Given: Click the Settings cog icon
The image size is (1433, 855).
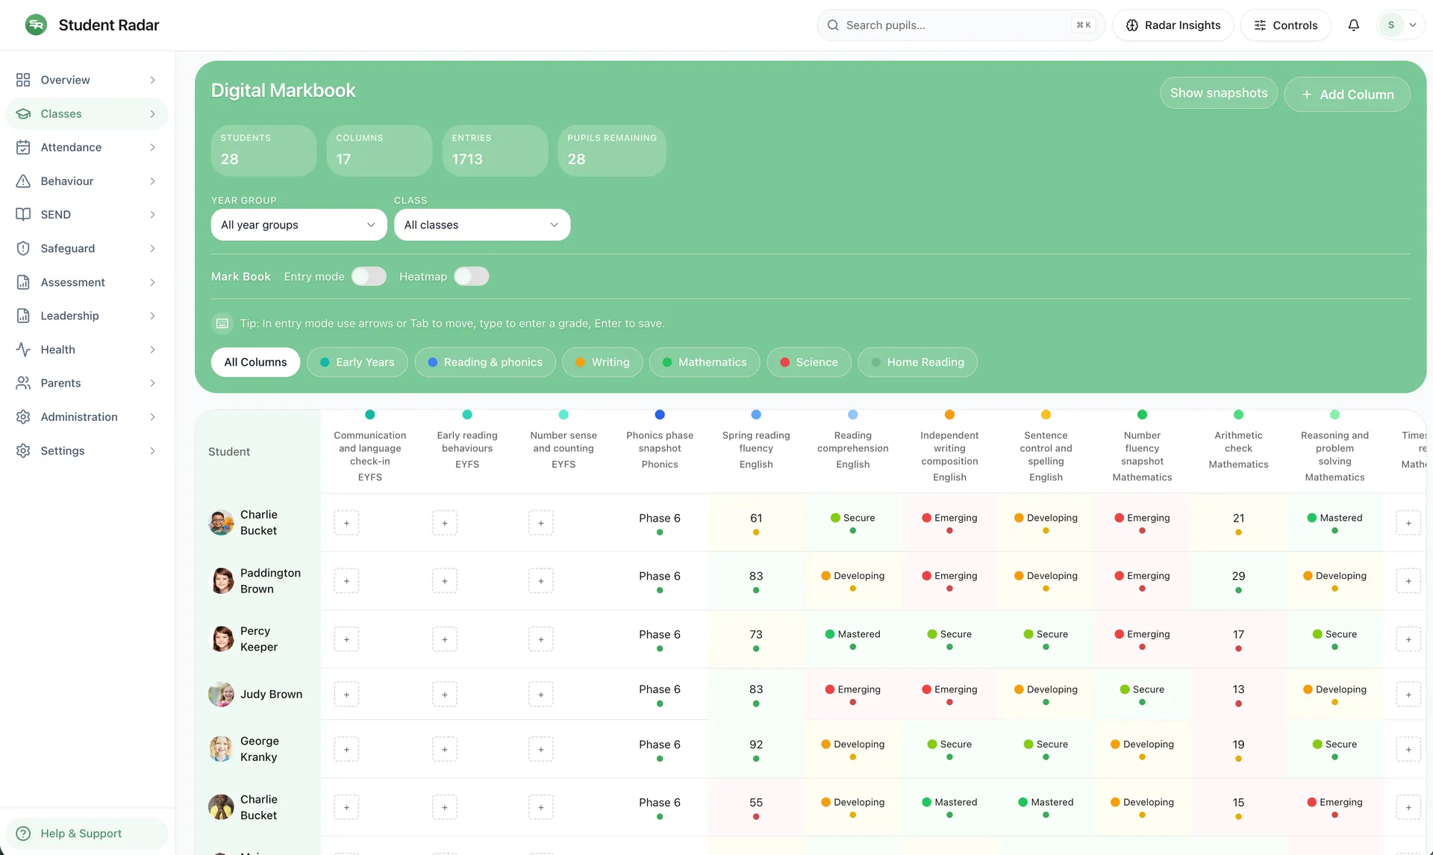Looking at the screenshot, I should (23, 451).
